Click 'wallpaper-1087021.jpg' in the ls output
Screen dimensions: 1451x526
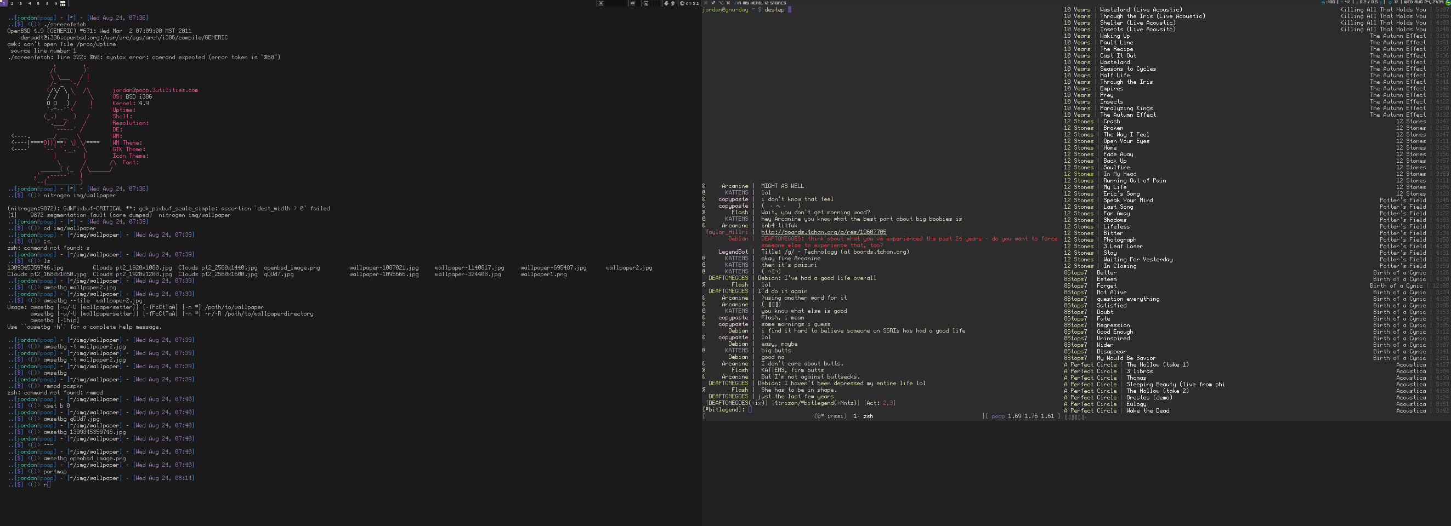384,268
